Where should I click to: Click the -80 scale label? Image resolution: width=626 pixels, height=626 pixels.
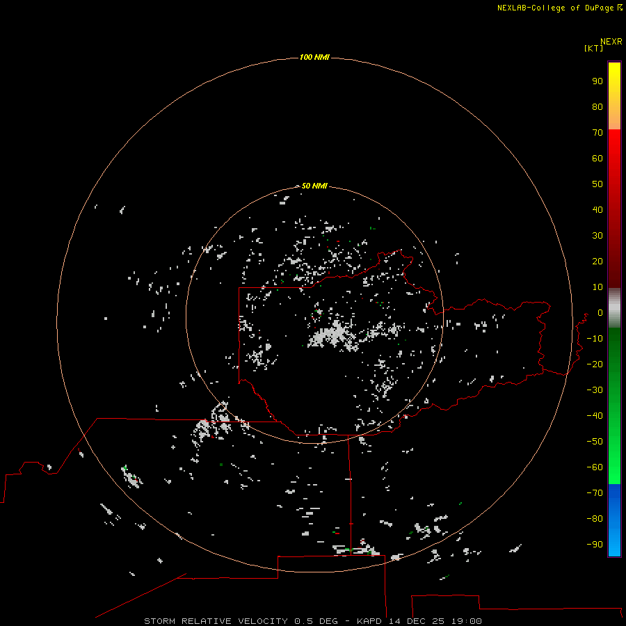click(595, 519)
